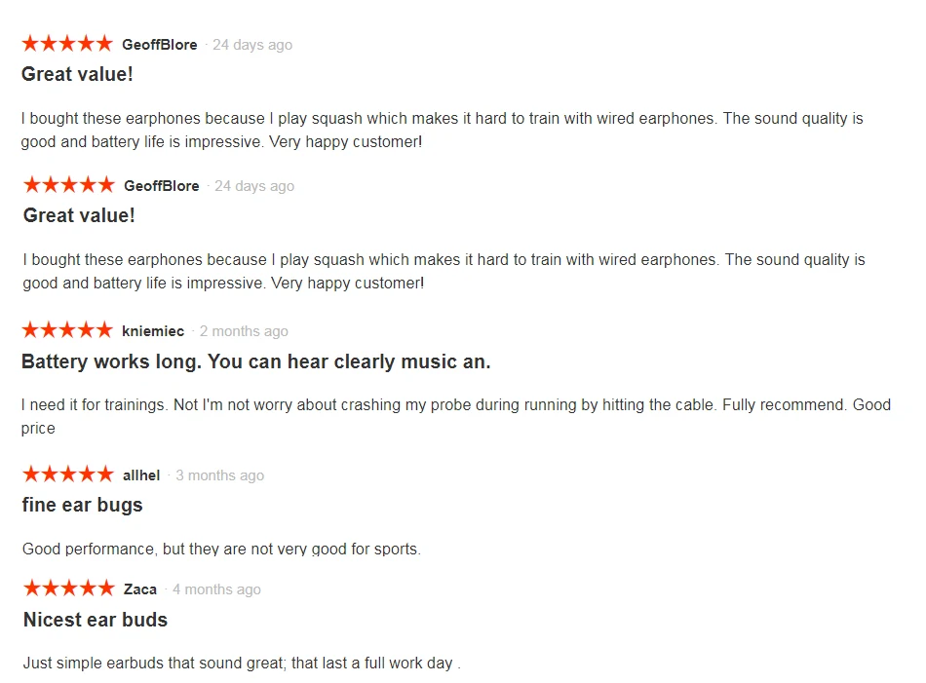Screen dimensions: 926x683
Task: Click the fifth star of kniemiec's rating
Action: [x=104, y=330]
